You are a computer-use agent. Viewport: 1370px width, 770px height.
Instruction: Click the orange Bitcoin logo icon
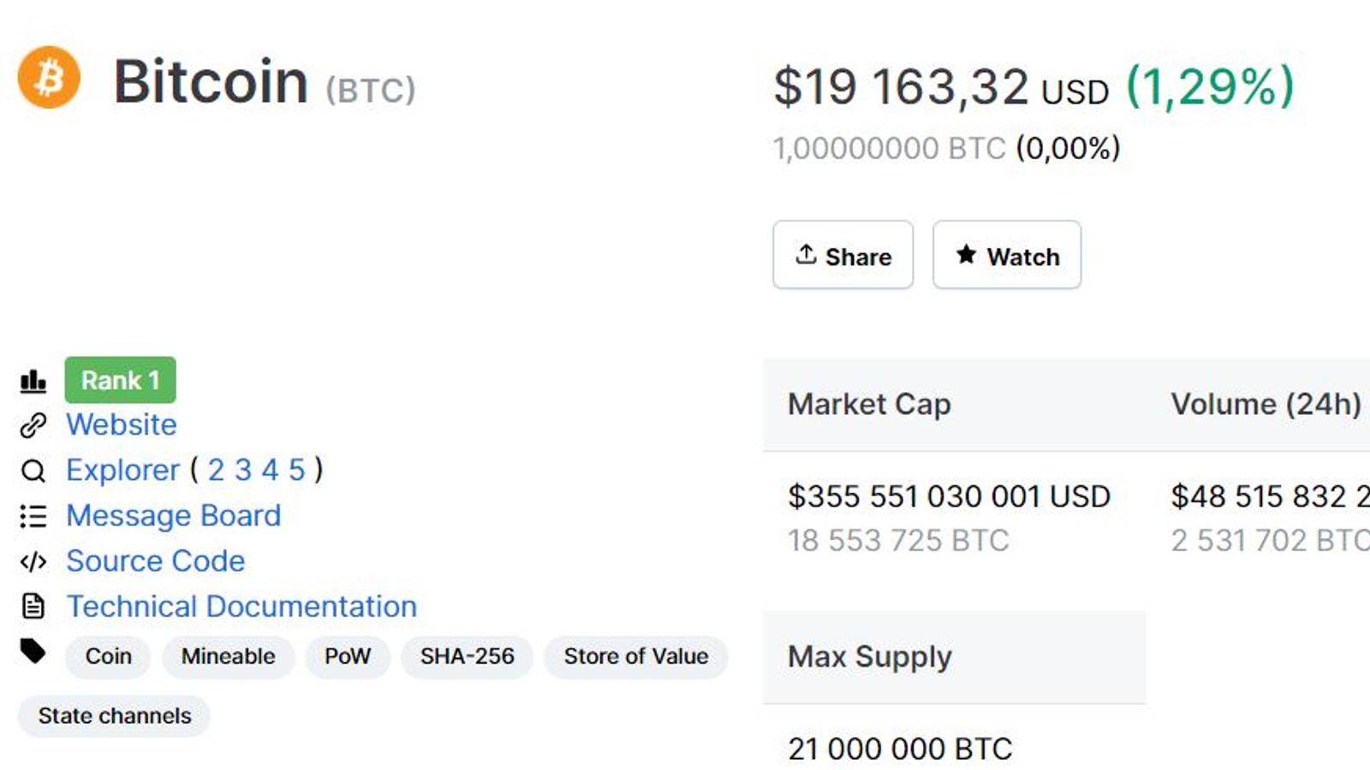[49, 78]
